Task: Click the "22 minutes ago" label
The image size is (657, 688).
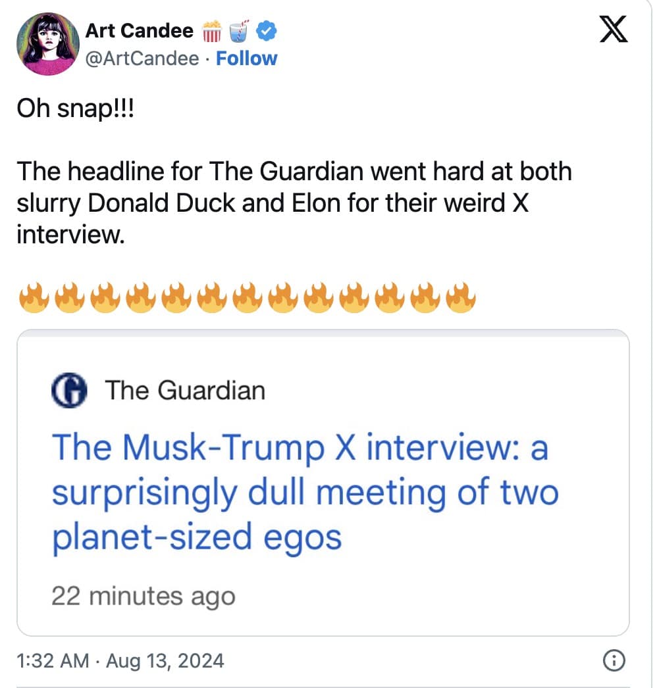Action: click(x=143, y=596)
